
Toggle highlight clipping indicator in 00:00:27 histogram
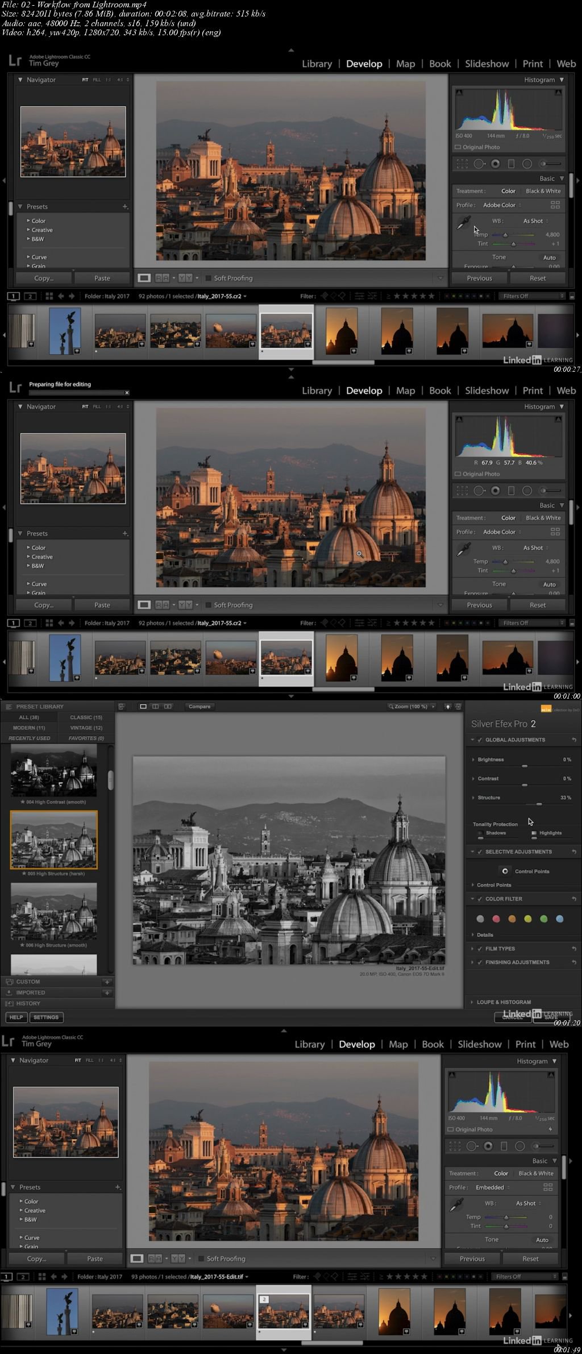point(558,92)
